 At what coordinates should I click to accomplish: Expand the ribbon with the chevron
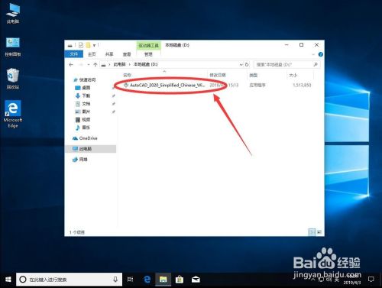[313, 54]
